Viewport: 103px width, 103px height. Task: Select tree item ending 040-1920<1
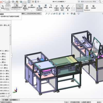pos(5,82)
